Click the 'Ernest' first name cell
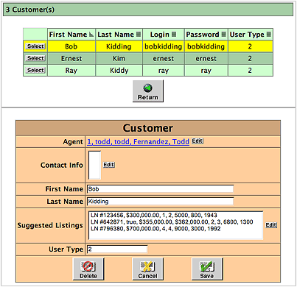The height and width of the screenshot is (287, 297). pyautogui.click(x=71, y=58)
